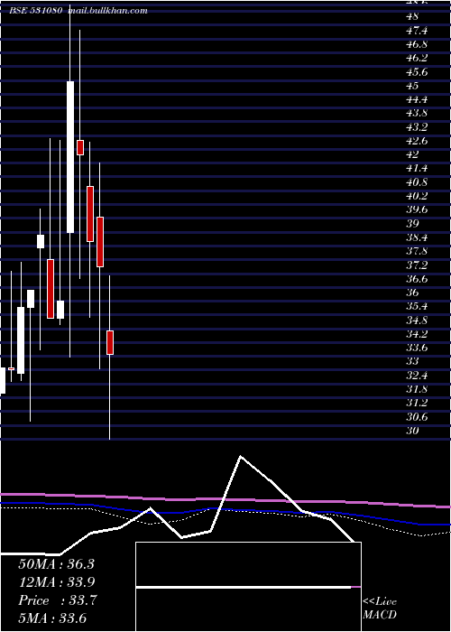Viewport: 451px width, 632px height.
Task: Click the 33.6 price axis label
Action: 417,348
